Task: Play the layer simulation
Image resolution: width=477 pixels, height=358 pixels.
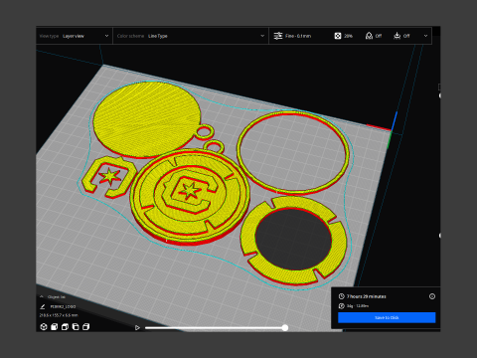Action: pos(137,328)
